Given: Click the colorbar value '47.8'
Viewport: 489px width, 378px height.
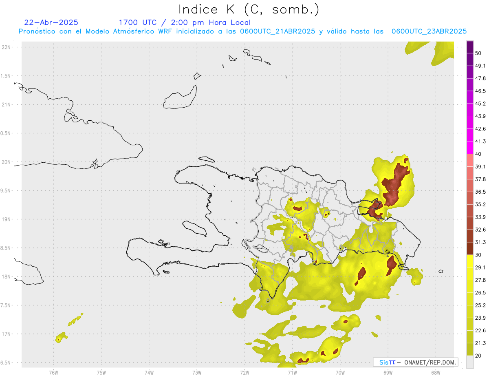Looking at the screenshot, I should (x=480, y=78).
